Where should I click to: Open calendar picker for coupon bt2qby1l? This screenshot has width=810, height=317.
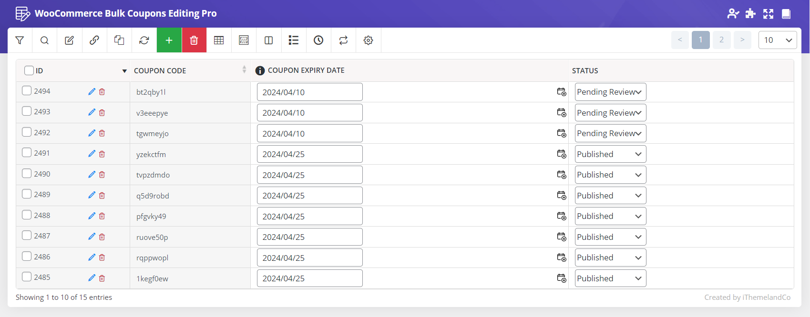tap(562, 92)
